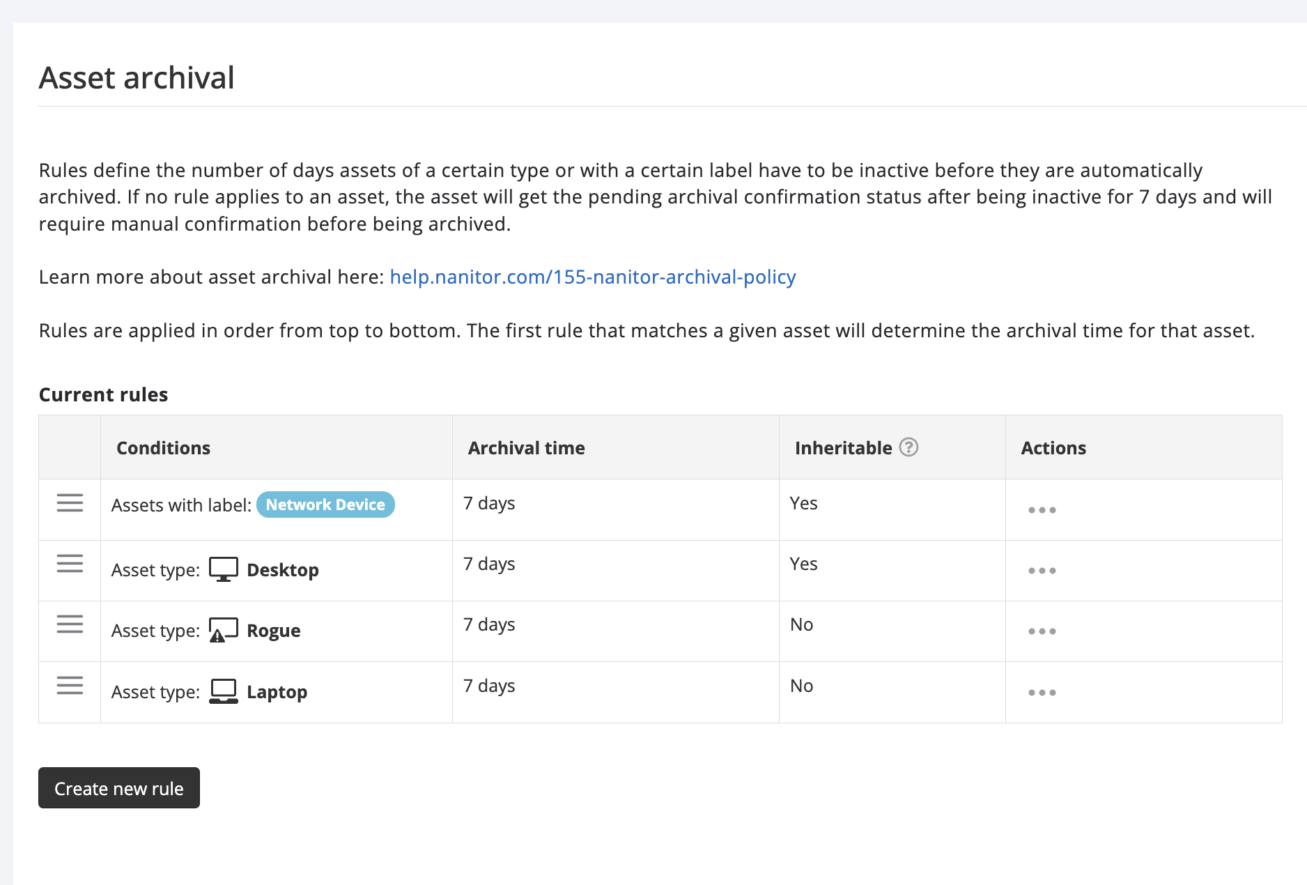This screenshot has height=885, width=1307.
Task: Select the Rogue rule reorder handle
Action: click(x=70, y=624)
